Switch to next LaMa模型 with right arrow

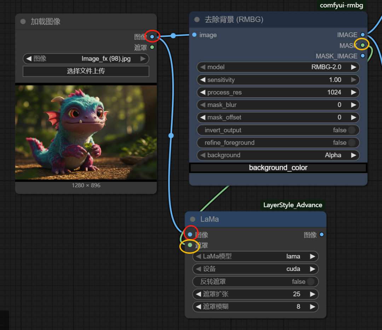pos(313,257)
